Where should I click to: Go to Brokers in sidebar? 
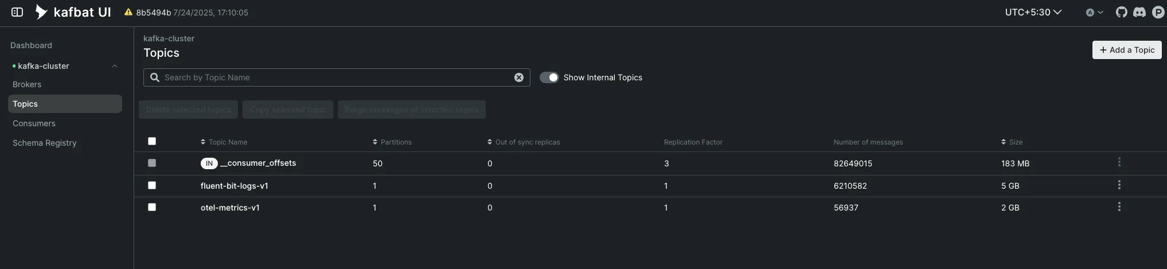pyautogui.click(x=27, y=84)
